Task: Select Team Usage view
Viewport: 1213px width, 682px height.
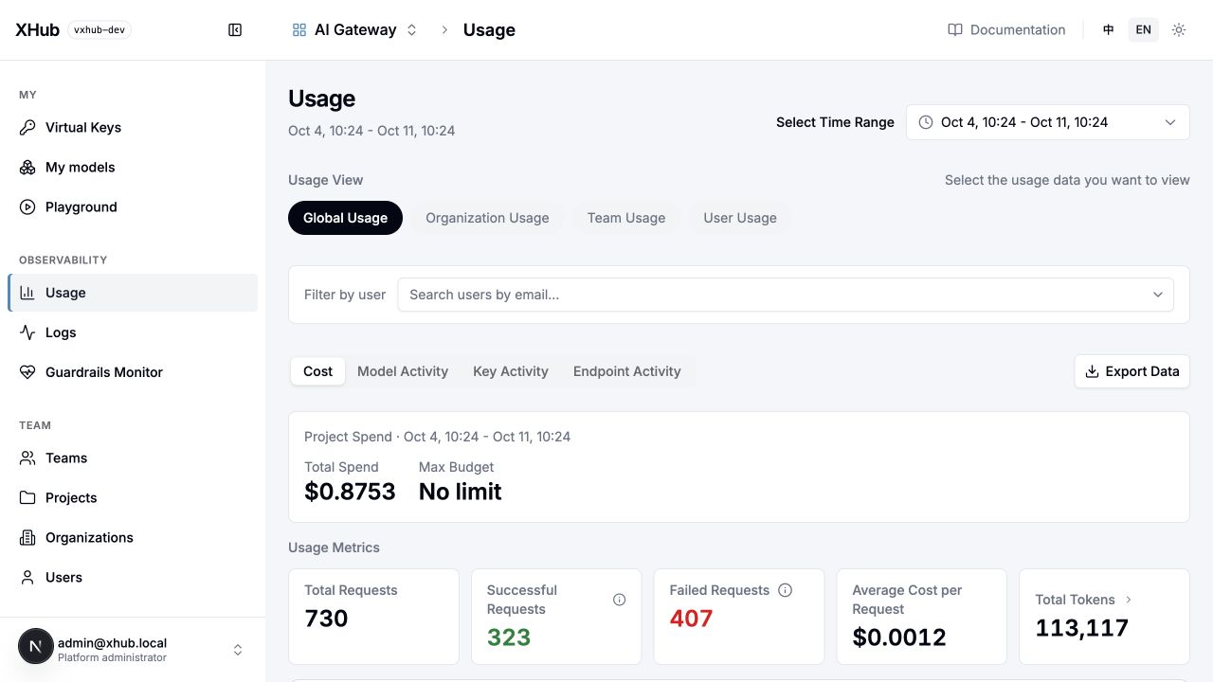Action: pos(626,218)
